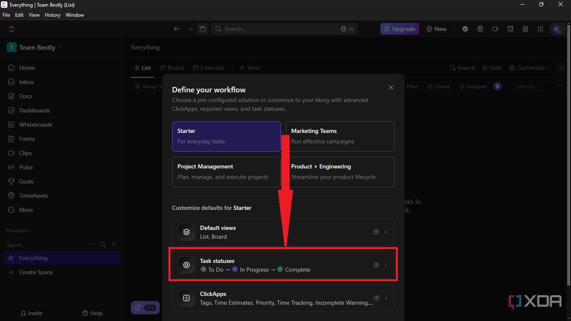This screenshot has width=571, height=321.
Task: Select the Marketing Teams workflow
Action: pyautogui.click(x=340, y=136)
